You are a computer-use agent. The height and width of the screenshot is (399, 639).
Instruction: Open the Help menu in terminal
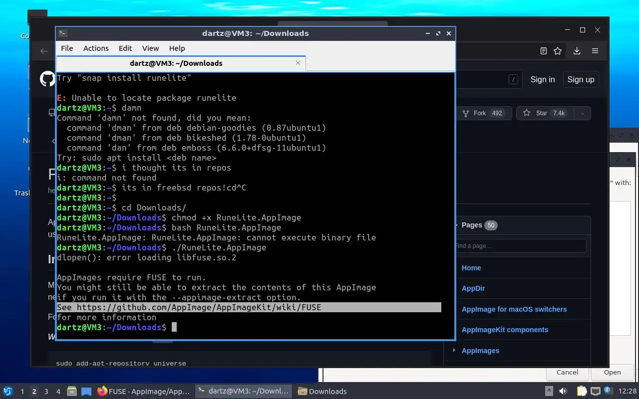[x=177, y=48]
